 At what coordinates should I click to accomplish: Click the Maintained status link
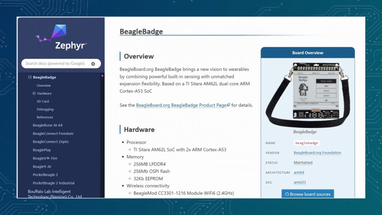pyautogui.click(x=303, y=162)
